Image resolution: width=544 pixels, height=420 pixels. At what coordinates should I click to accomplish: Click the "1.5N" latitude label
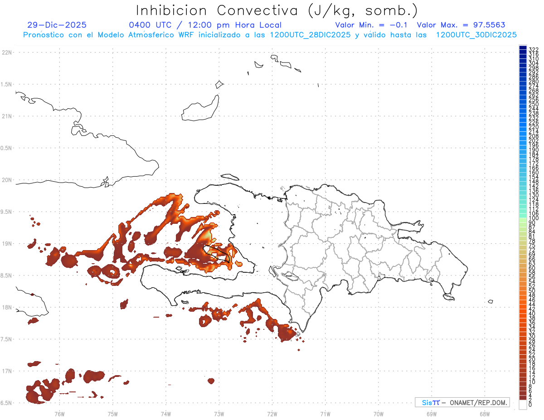pos(6,85)
